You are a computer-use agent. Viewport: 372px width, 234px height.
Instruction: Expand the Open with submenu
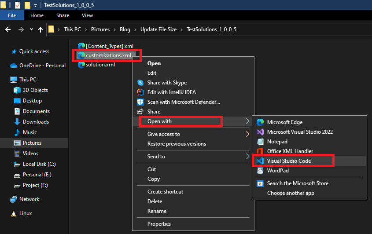tap(180, 121)
